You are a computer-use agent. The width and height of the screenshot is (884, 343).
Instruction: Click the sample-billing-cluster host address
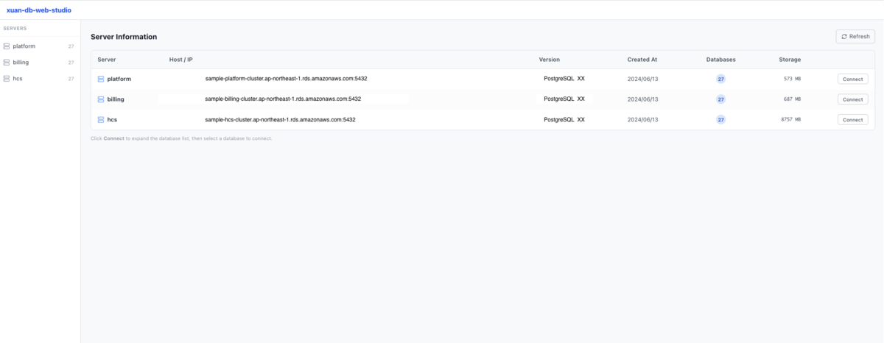point(283,99)
